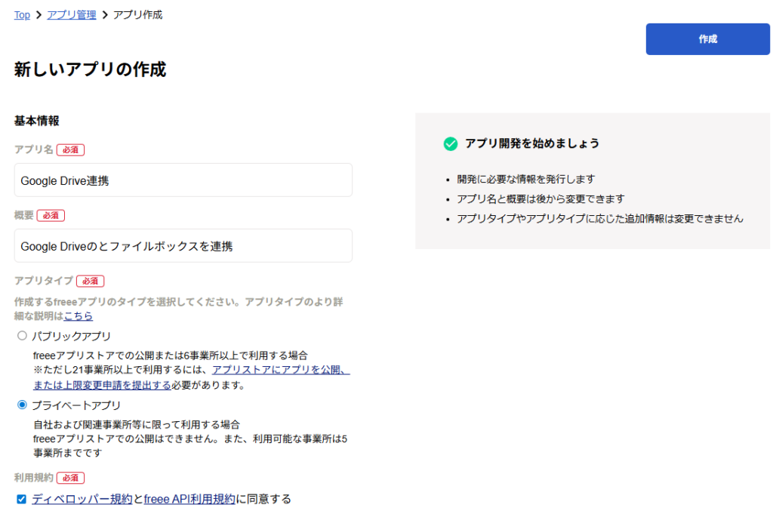Screen dimensions: 773x508
Task: Click the green checkmark icon
Action: coord(451,143)
